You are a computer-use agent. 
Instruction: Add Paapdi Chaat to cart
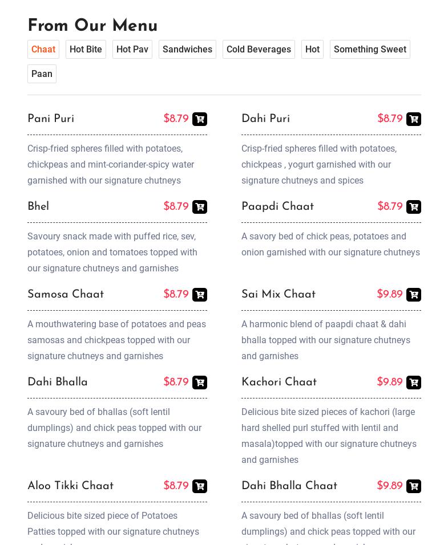tap(414, 207)
